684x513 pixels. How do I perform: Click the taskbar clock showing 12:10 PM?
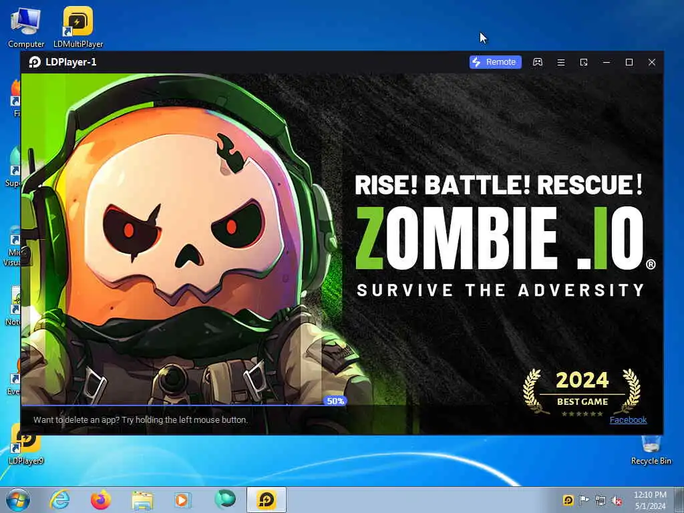coord(650,500)
